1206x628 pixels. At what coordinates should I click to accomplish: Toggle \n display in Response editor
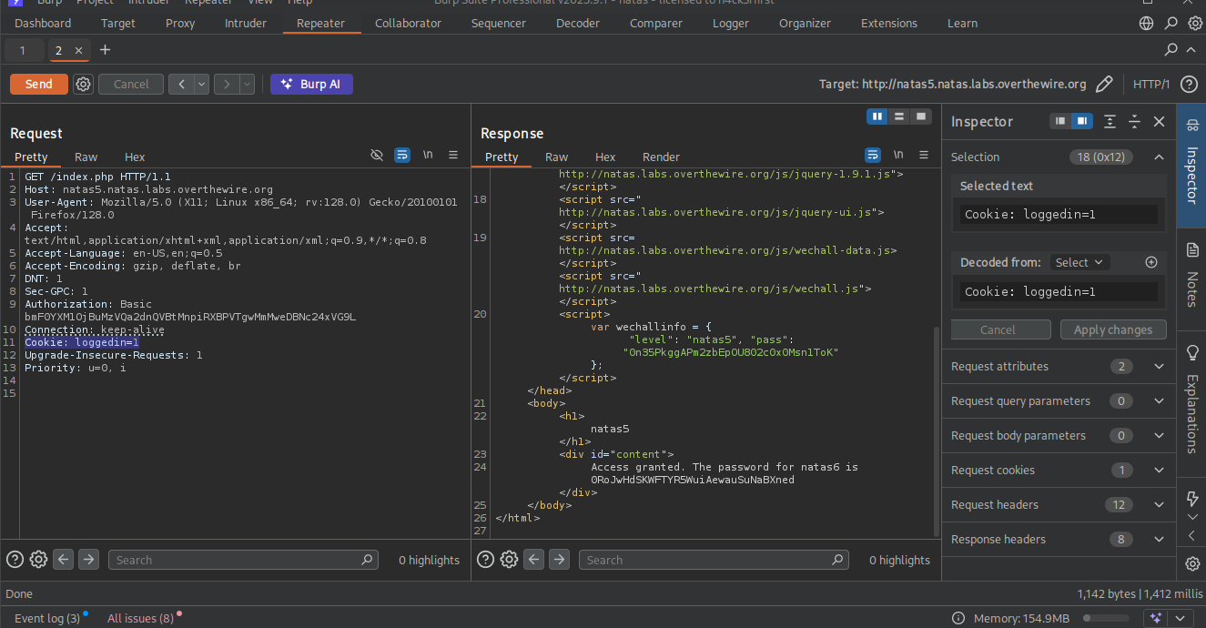[x=898, y=156]
